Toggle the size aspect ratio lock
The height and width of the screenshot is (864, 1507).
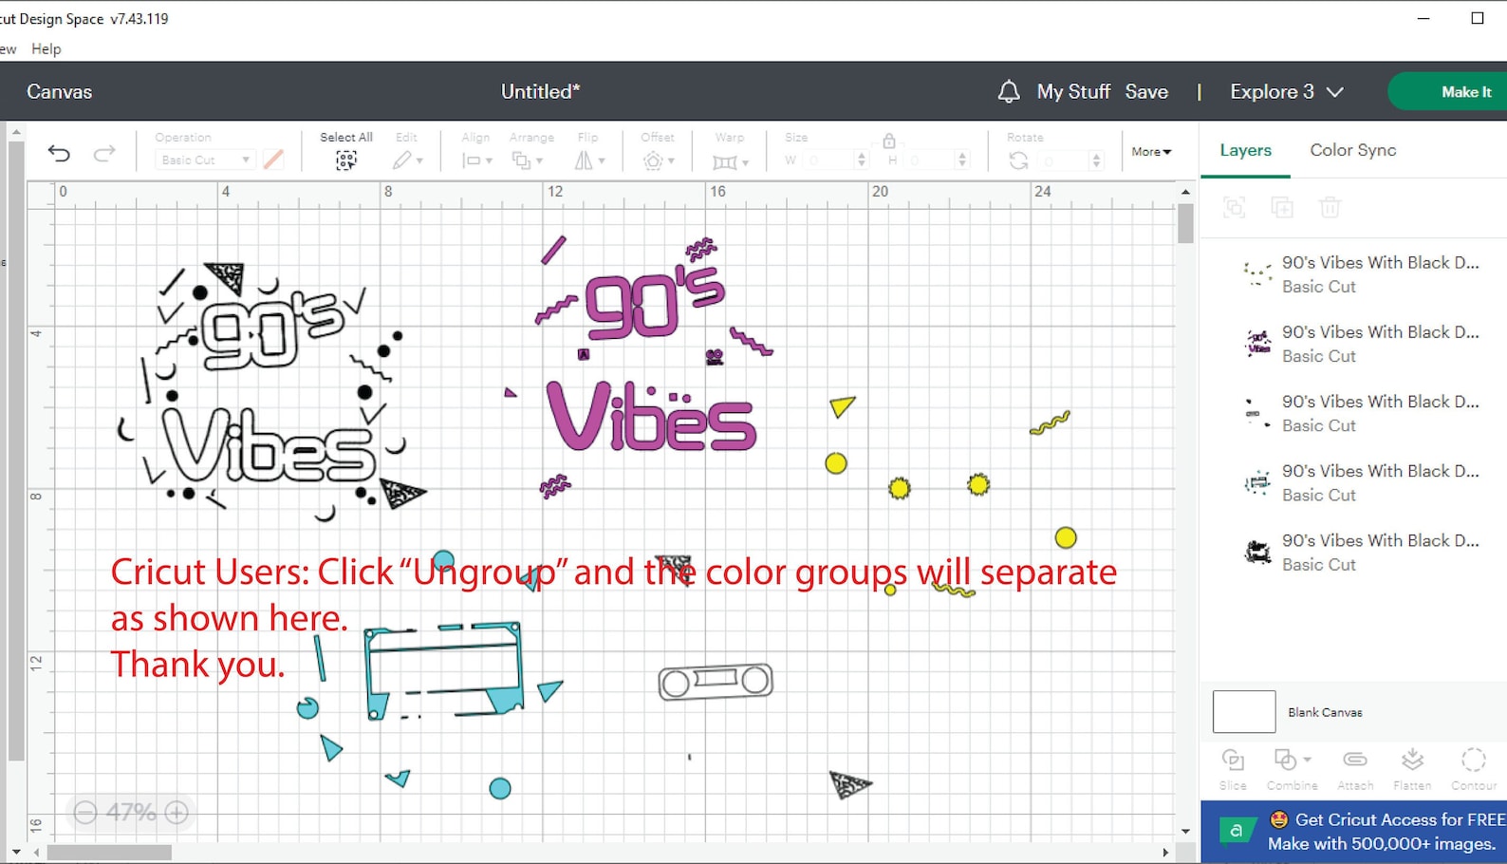889,141
